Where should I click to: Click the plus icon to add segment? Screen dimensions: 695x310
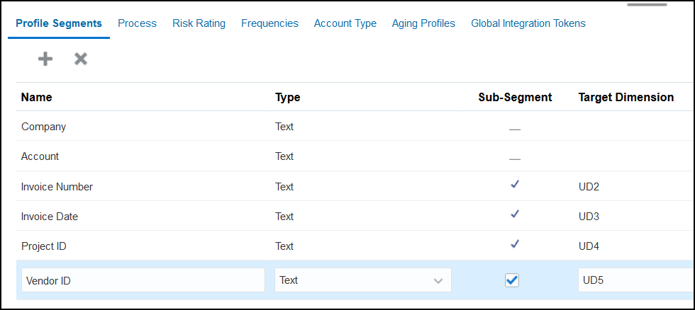click(45, 59)
